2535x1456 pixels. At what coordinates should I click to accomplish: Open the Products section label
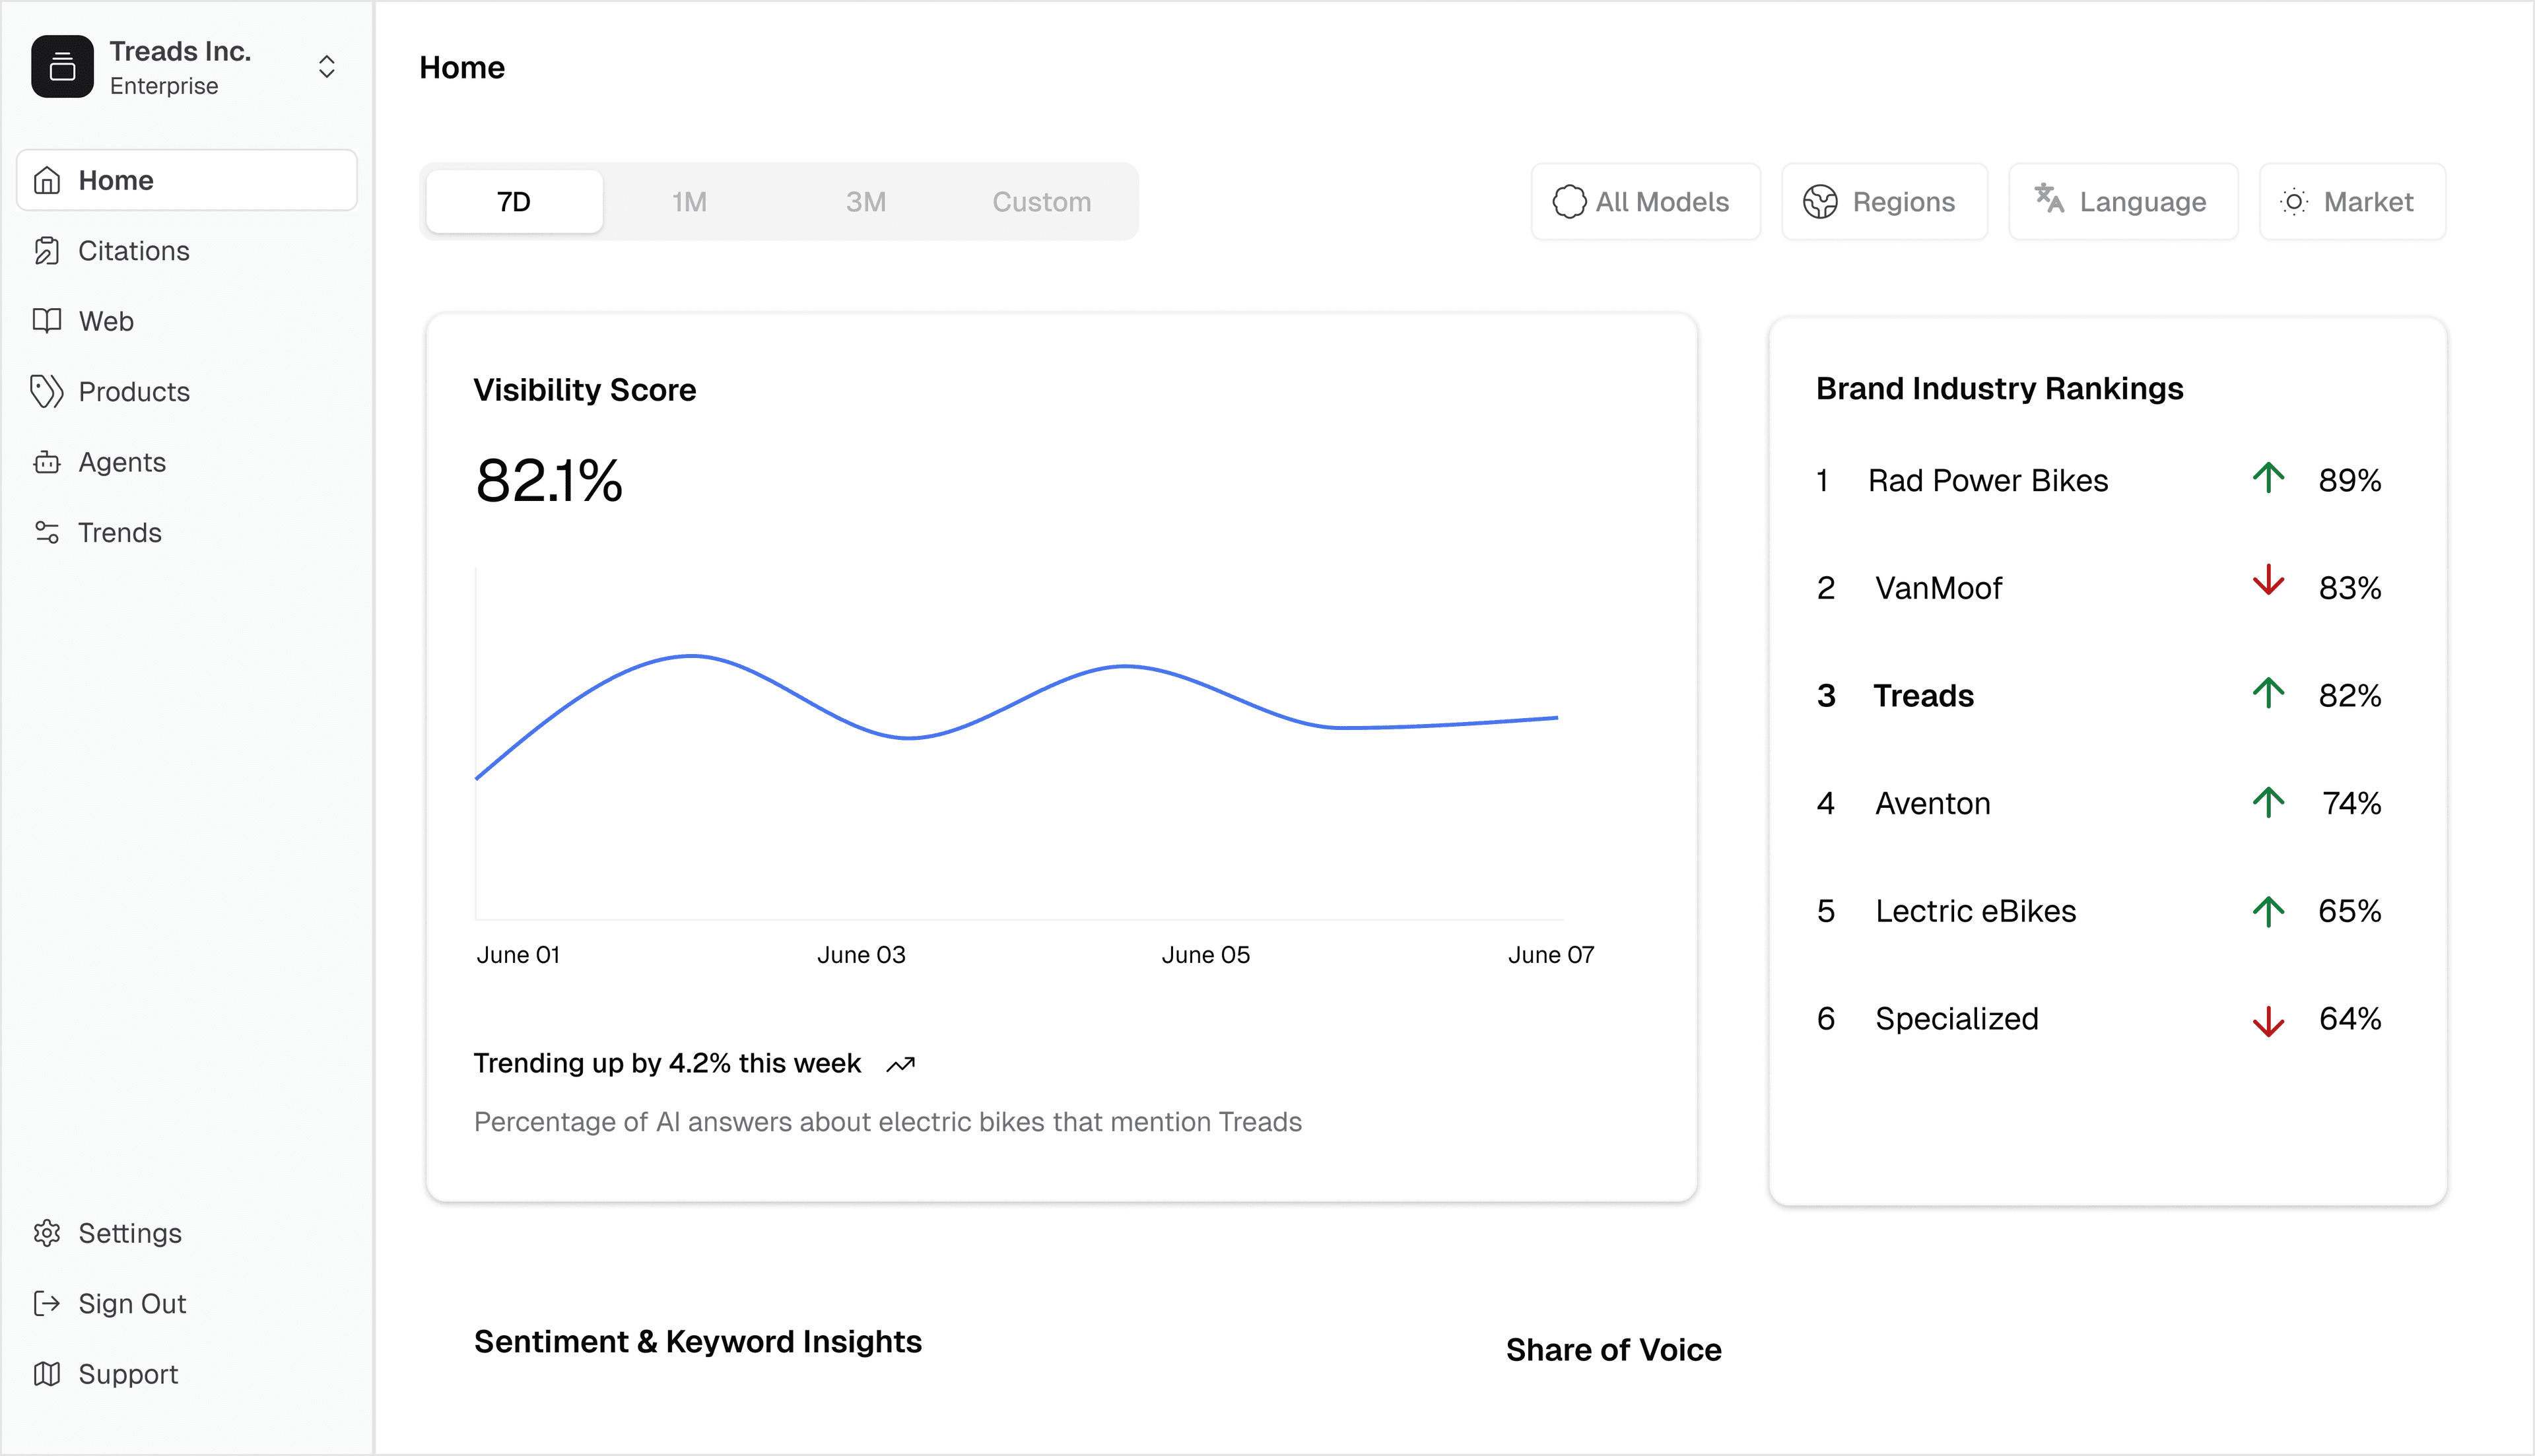[x=134, y=392]
